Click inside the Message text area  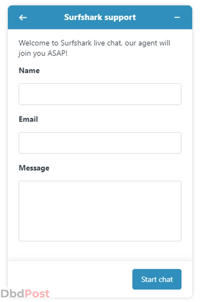coord(100,211)
